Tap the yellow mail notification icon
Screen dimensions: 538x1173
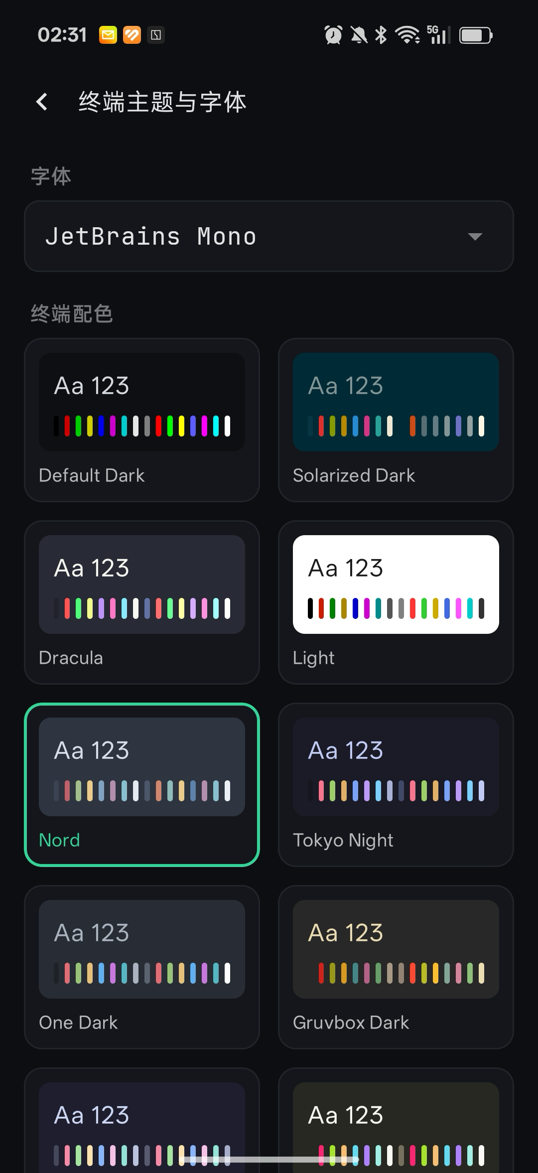tap(108, 35)
